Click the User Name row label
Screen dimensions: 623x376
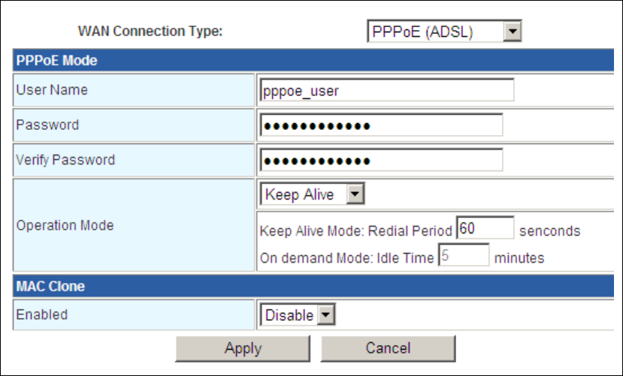(52, 90)
